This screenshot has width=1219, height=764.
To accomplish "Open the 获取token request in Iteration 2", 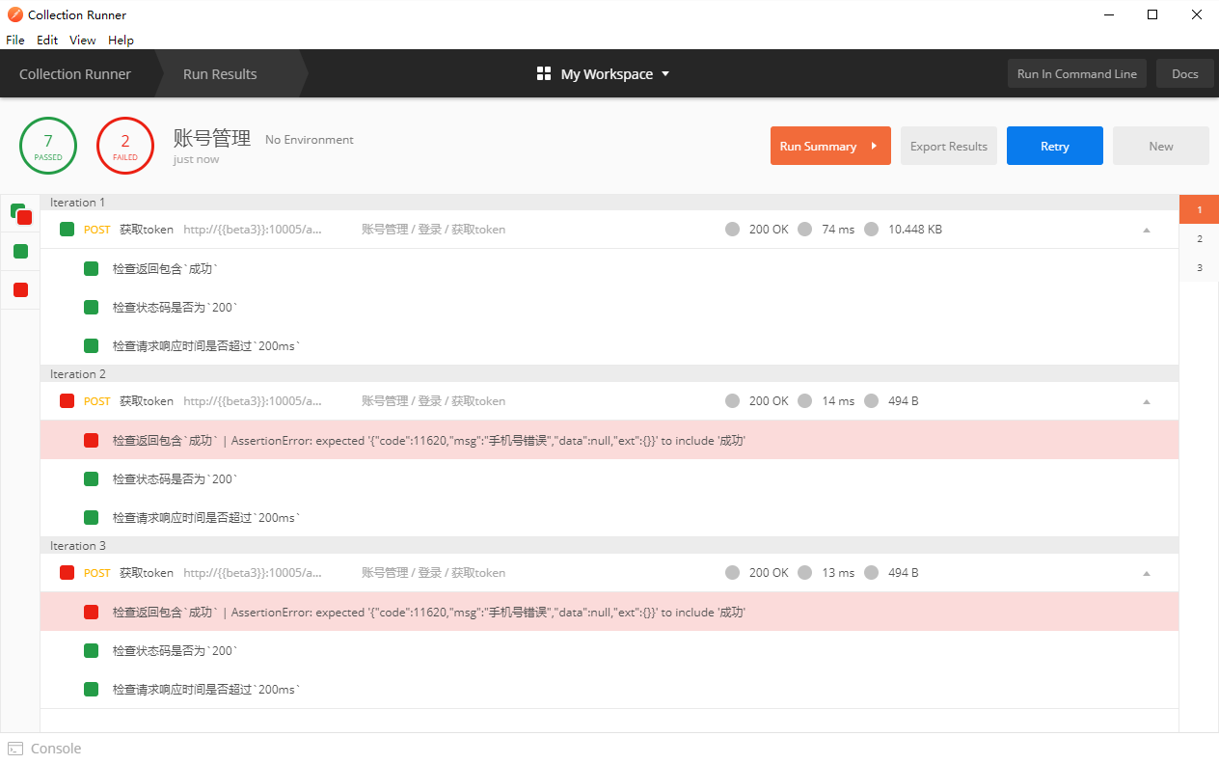I will tap(147, 401).
